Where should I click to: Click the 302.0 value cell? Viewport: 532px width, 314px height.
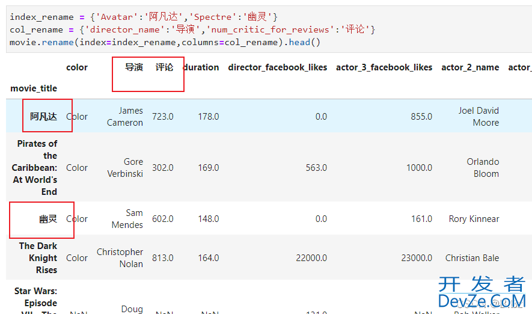162,168
